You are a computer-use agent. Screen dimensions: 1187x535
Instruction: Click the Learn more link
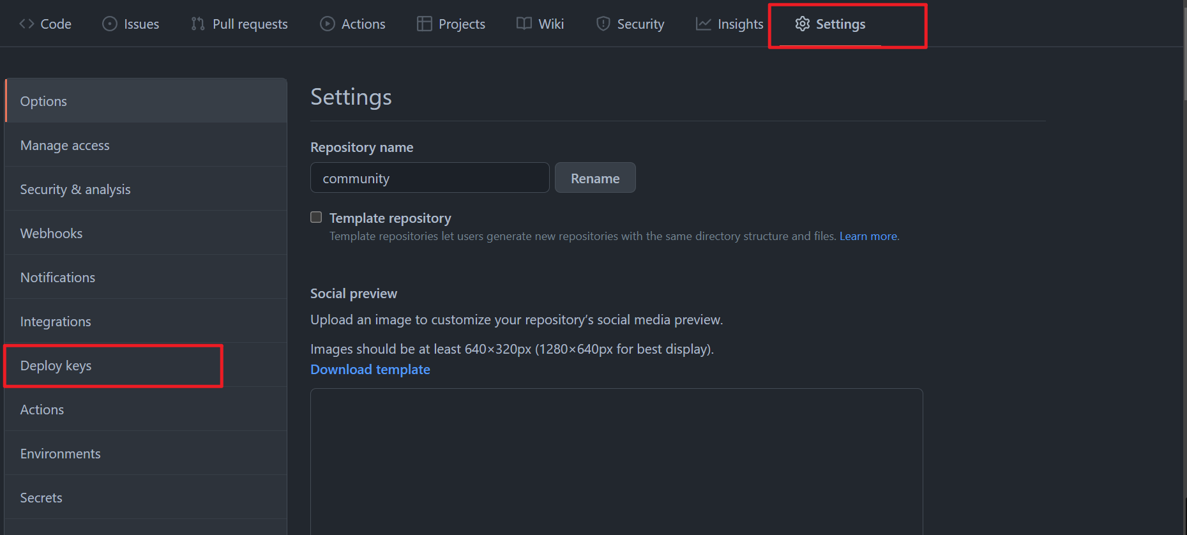pyautogui.click(x=868, y=236)
